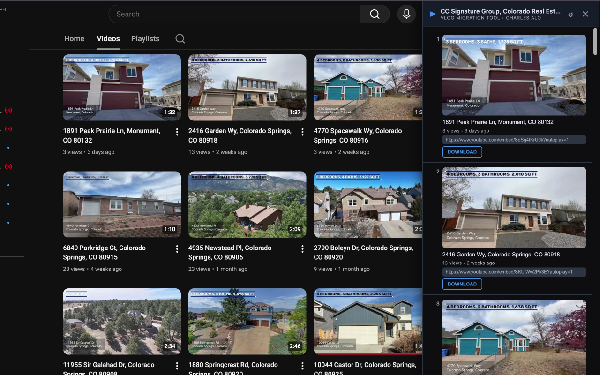Click panel thumbnail number 2, Garden Way
The image size is (600, 375).
[514, 208]
